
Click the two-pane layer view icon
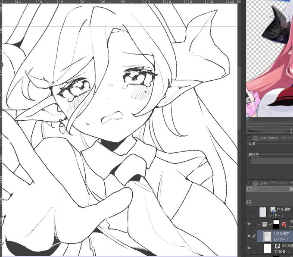click(x=249, y=202)
